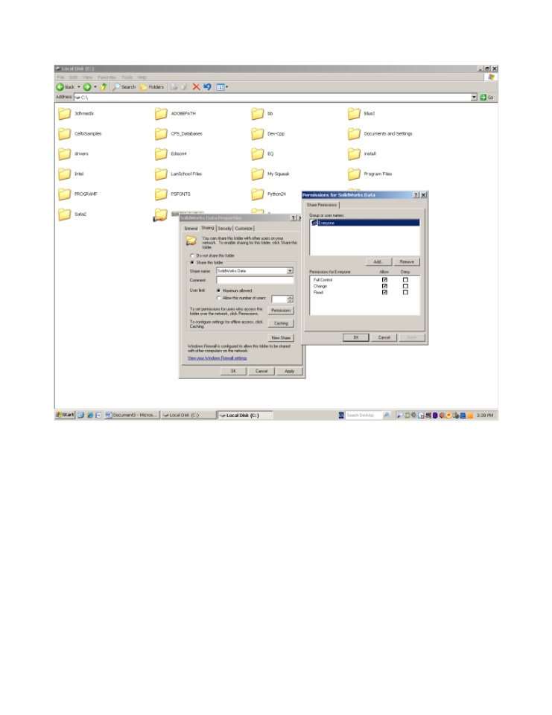This screenshot has height=715, width=552.
Task: Click the green Go button icon
Action: pos(483,97)
